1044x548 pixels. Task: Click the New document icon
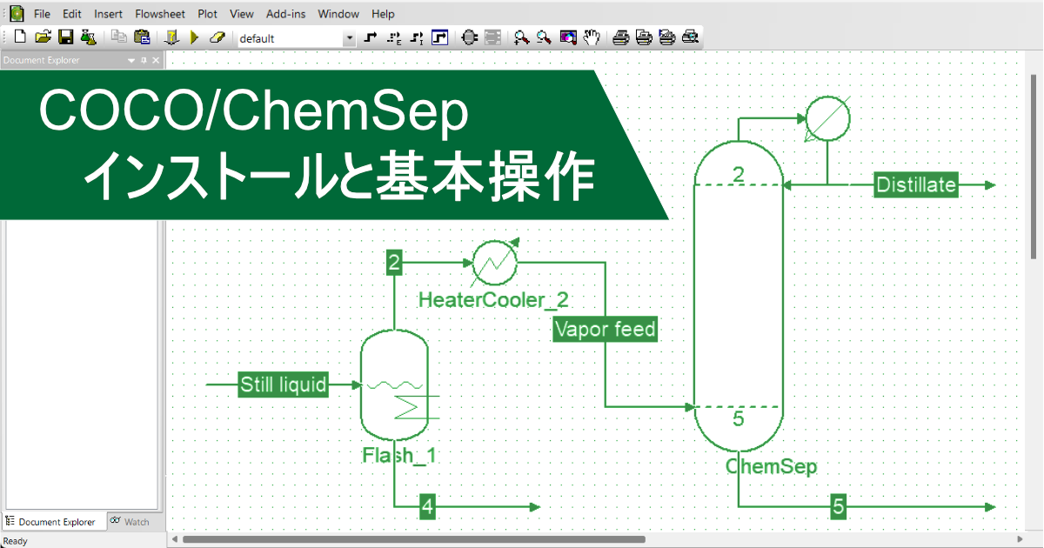coord(20,37)
